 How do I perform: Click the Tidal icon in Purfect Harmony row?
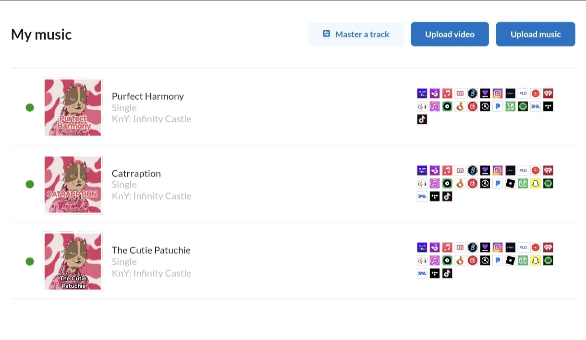(548, 106)
